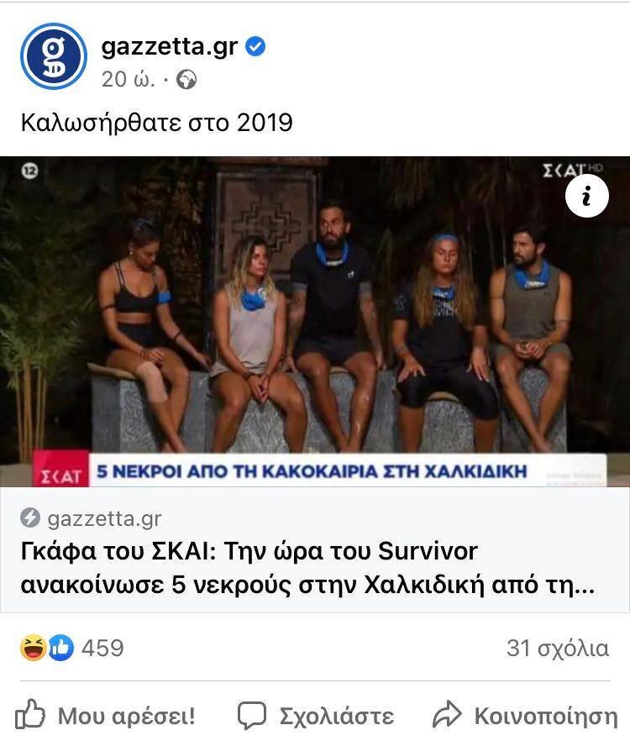Screen dimensions: 630x746
Task: Click the instant article lightning icon
Action: point(30,518)
